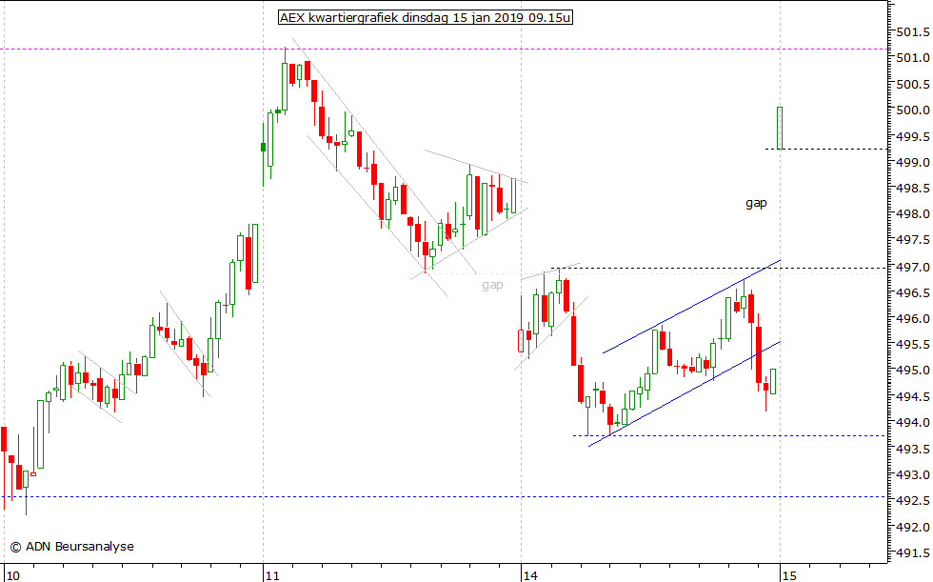Viewport: 933px width, 582px height.
Task: Click date label '14' on time axis
Action: pyautogui.click(x=530, y=575)
